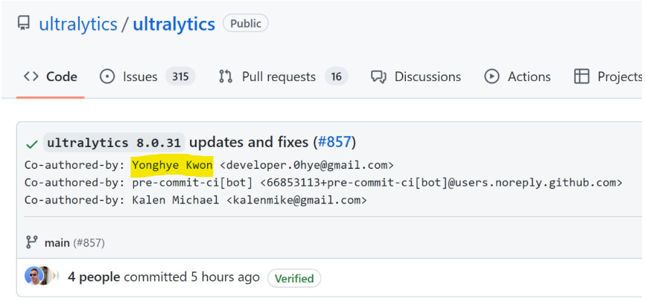Select the highlighted name Yonghye Kwon
The width and height of the screenshot is (645, 301).
(172, 166)
